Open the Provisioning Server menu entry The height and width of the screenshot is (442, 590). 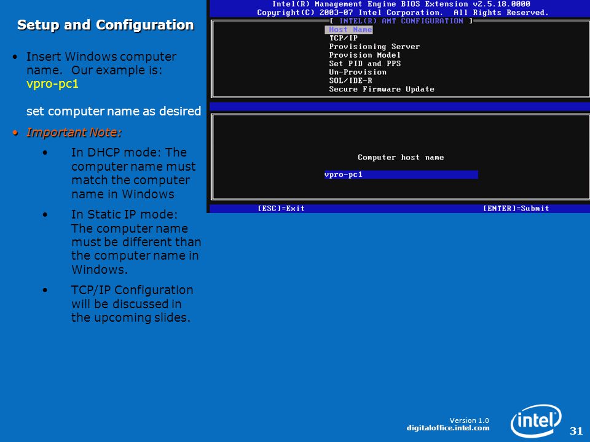tap(374, 47)
